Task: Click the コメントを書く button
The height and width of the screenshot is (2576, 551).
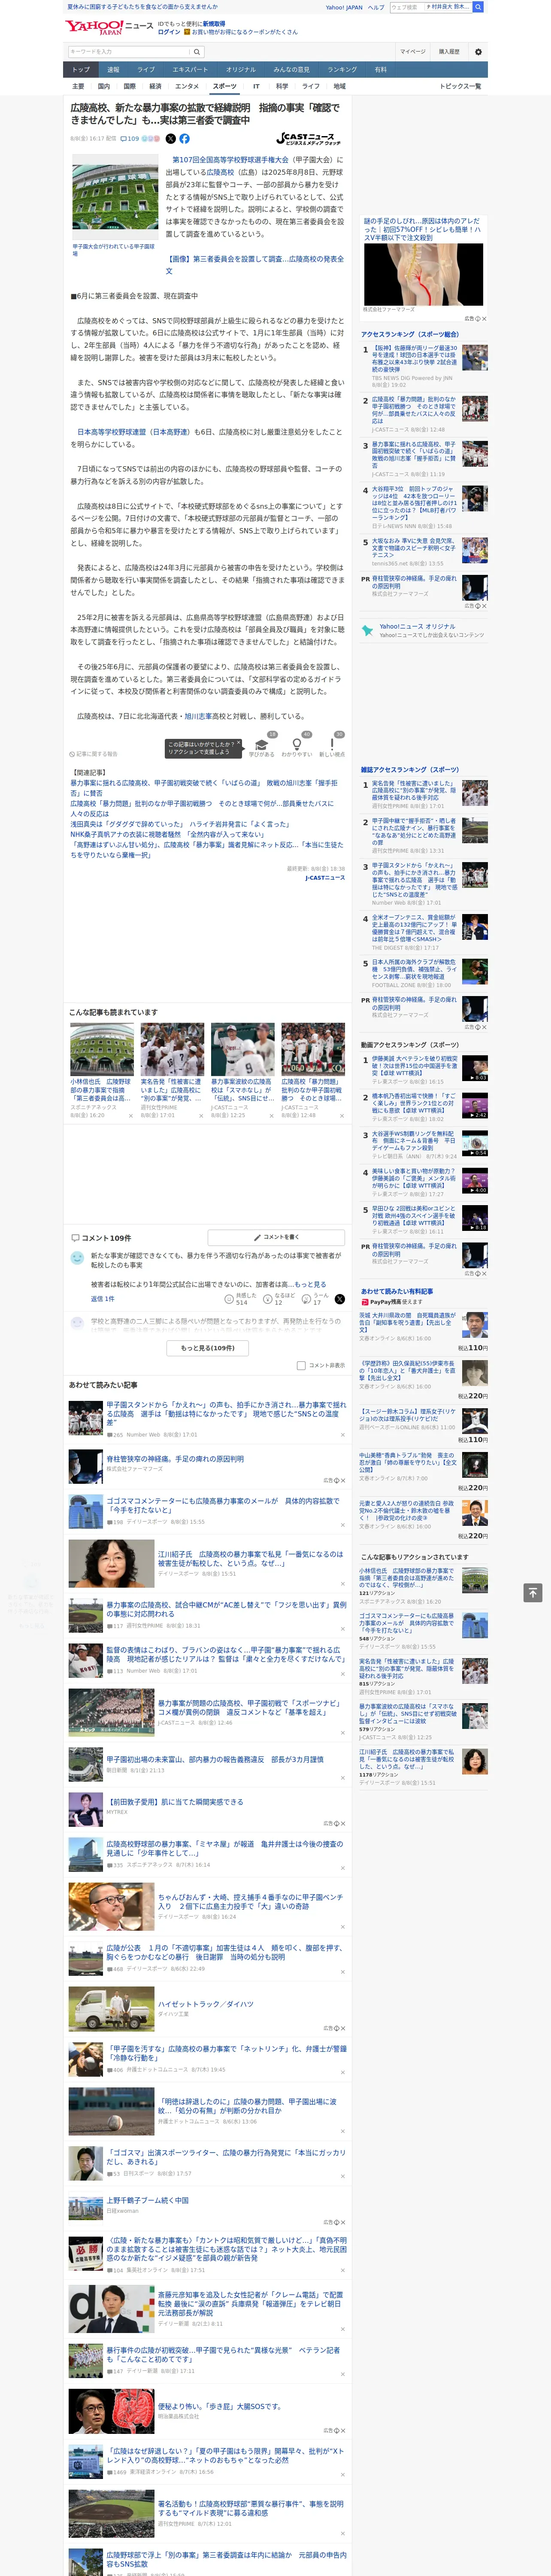Action: point(276,1238)
